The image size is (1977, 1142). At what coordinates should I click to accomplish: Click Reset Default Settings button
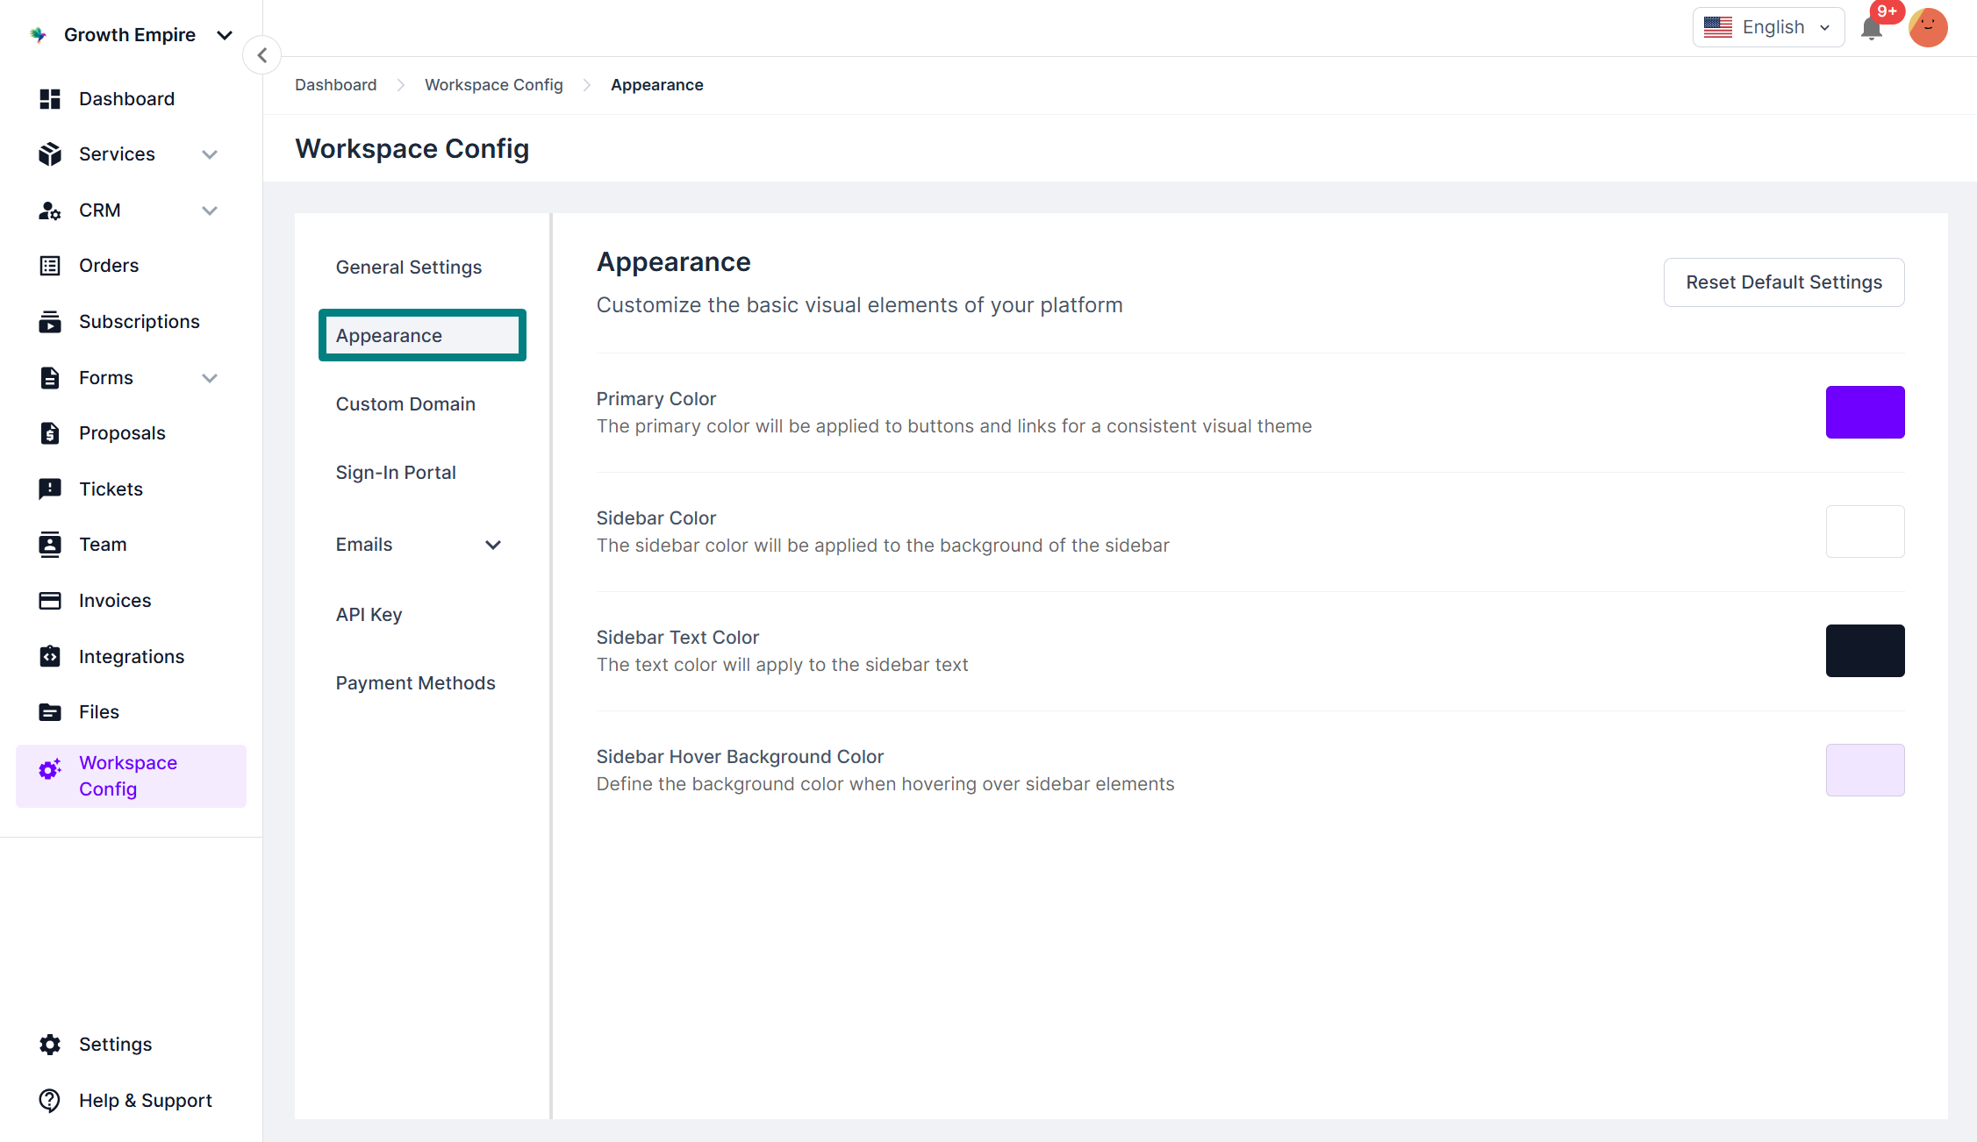[1783, 282]
